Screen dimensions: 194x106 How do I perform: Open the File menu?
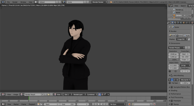tap(8, 2)
